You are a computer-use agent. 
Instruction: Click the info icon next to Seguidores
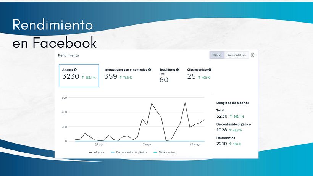[177, 69]
